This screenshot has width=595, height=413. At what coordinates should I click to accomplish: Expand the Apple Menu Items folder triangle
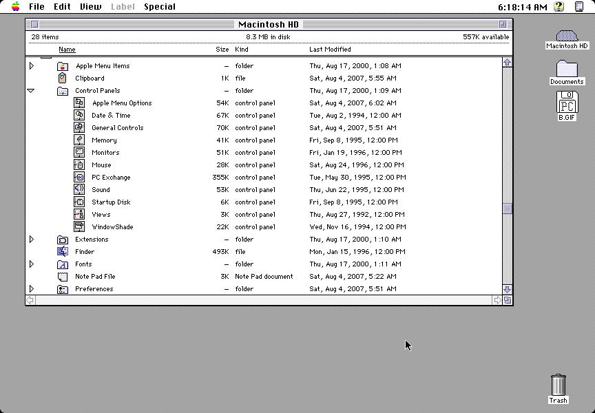(x=32, y=65)
